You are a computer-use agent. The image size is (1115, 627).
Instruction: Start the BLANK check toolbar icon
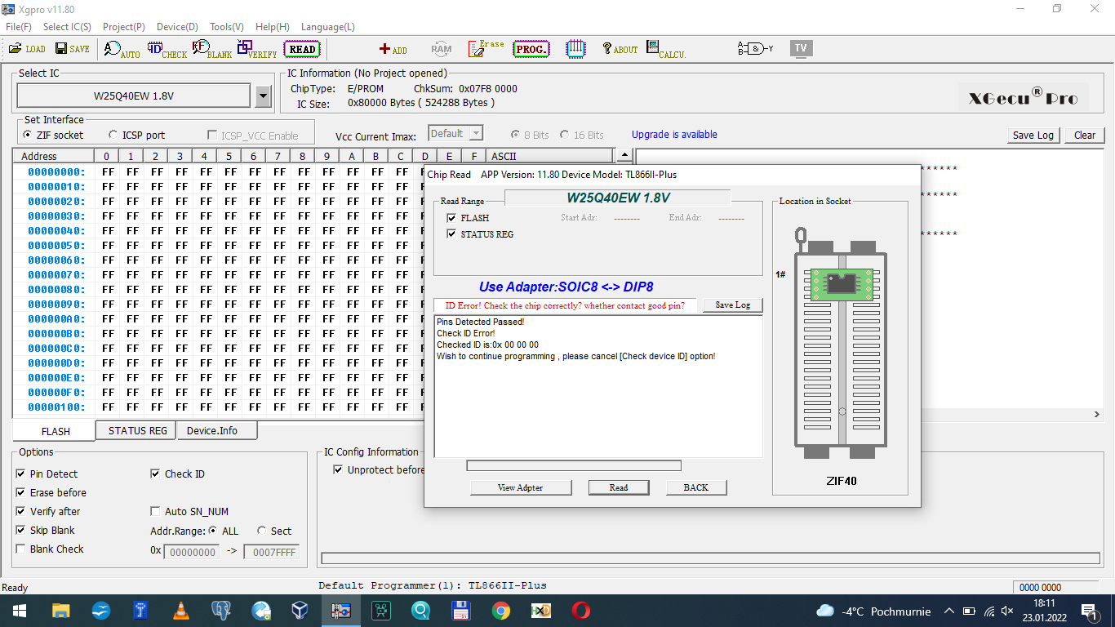[x=212, y=50]
